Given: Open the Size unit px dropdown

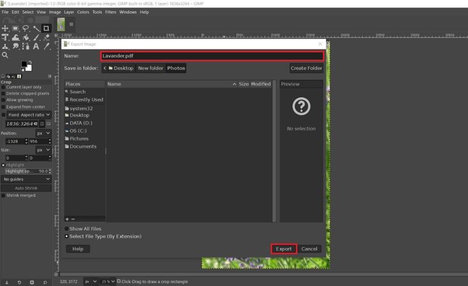Looking at the screenshot, I should (x=43, y=150).
